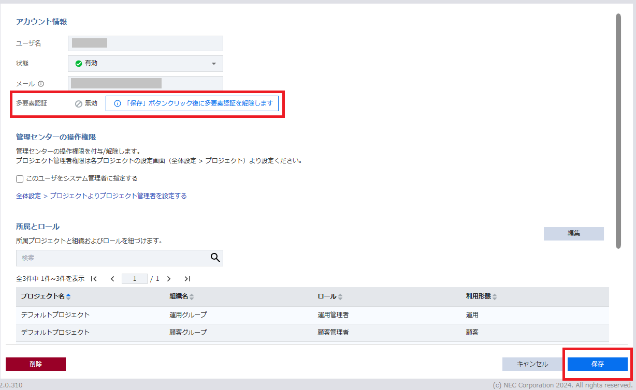
Task: Click the キャンセル button
Action: [532, 364]
